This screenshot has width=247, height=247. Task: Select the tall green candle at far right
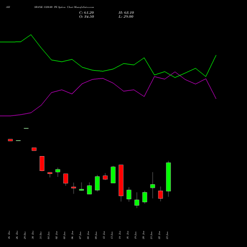[x=168, y=177]
